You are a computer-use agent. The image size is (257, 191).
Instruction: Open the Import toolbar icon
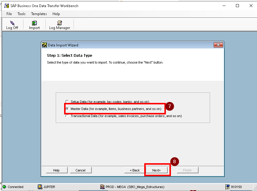coord(34,23)
